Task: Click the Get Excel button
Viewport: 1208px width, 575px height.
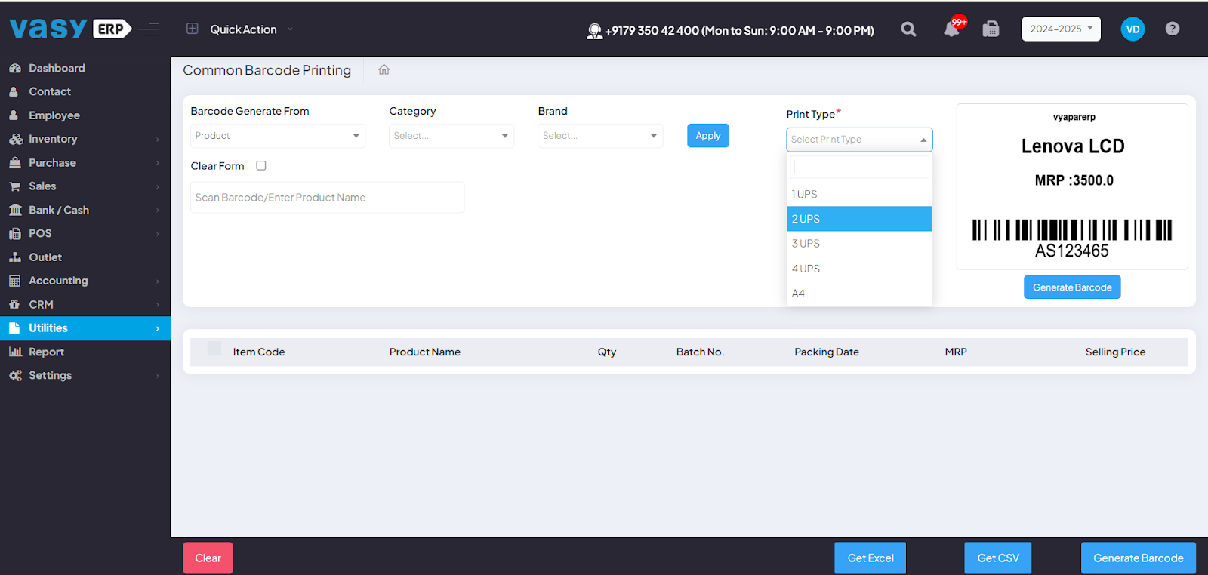Action: (871, 558)
